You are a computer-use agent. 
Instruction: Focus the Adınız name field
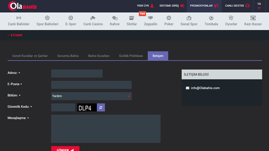[77, 74]
